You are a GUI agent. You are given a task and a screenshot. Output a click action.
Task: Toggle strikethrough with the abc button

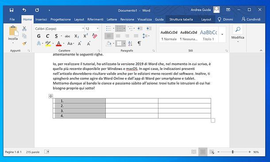(67, 36)
